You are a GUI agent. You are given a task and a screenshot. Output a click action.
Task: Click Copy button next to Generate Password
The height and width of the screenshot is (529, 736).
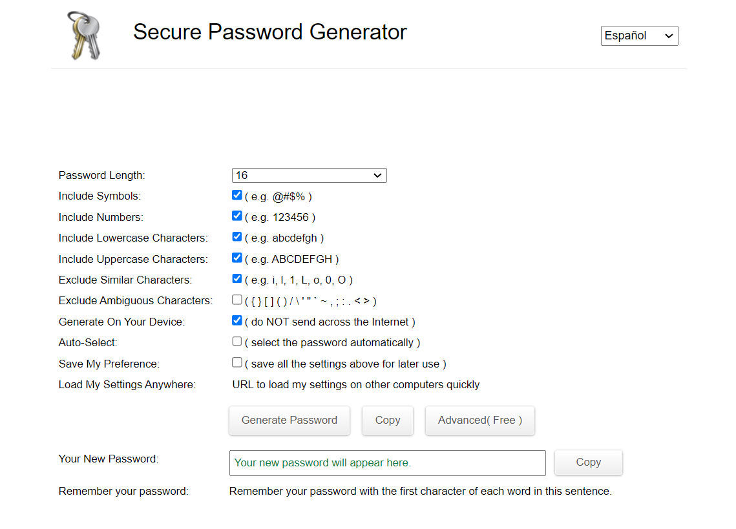point(388,420)
